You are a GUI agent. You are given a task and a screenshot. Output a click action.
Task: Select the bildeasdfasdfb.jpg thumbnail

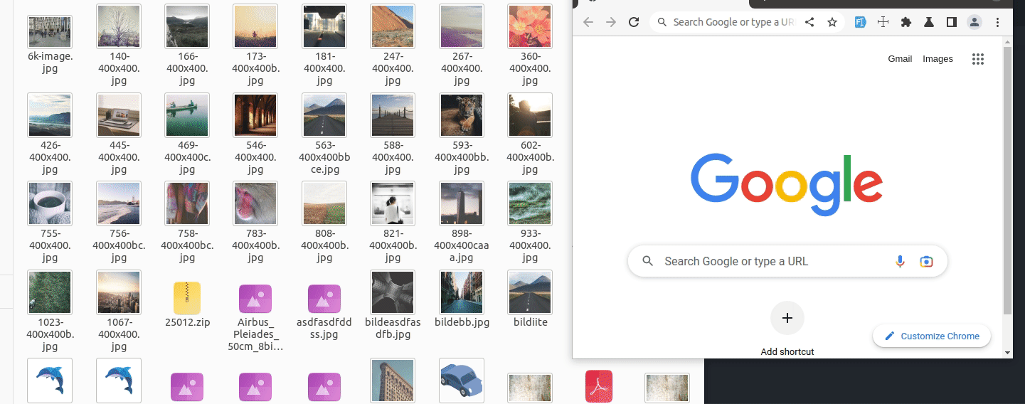393,292
